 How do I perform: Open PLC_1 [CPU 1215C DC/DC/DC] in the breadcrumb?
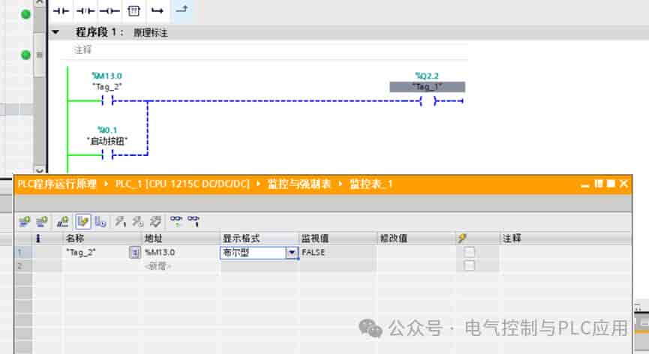(x=182, y=184)
